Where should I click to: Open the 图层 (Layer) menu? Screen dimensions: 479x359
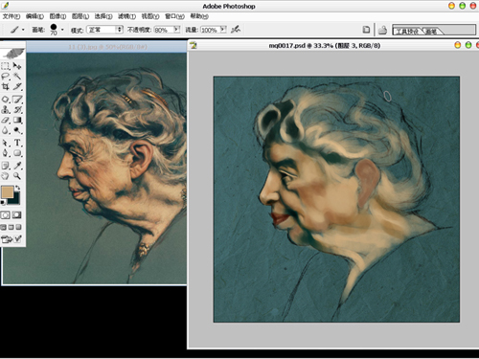pyautogui.click(x=80, y=16)
